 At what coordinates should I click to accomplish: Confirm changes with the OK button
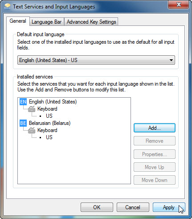point(97,207)
